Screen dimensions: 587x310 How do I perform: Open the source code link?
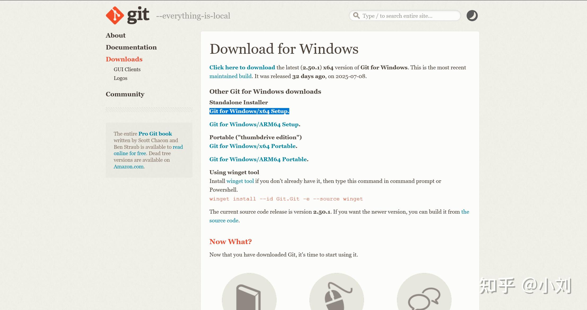point(224,220)
